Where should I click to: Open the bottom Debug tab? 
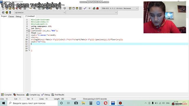click(x=45, y=95)
